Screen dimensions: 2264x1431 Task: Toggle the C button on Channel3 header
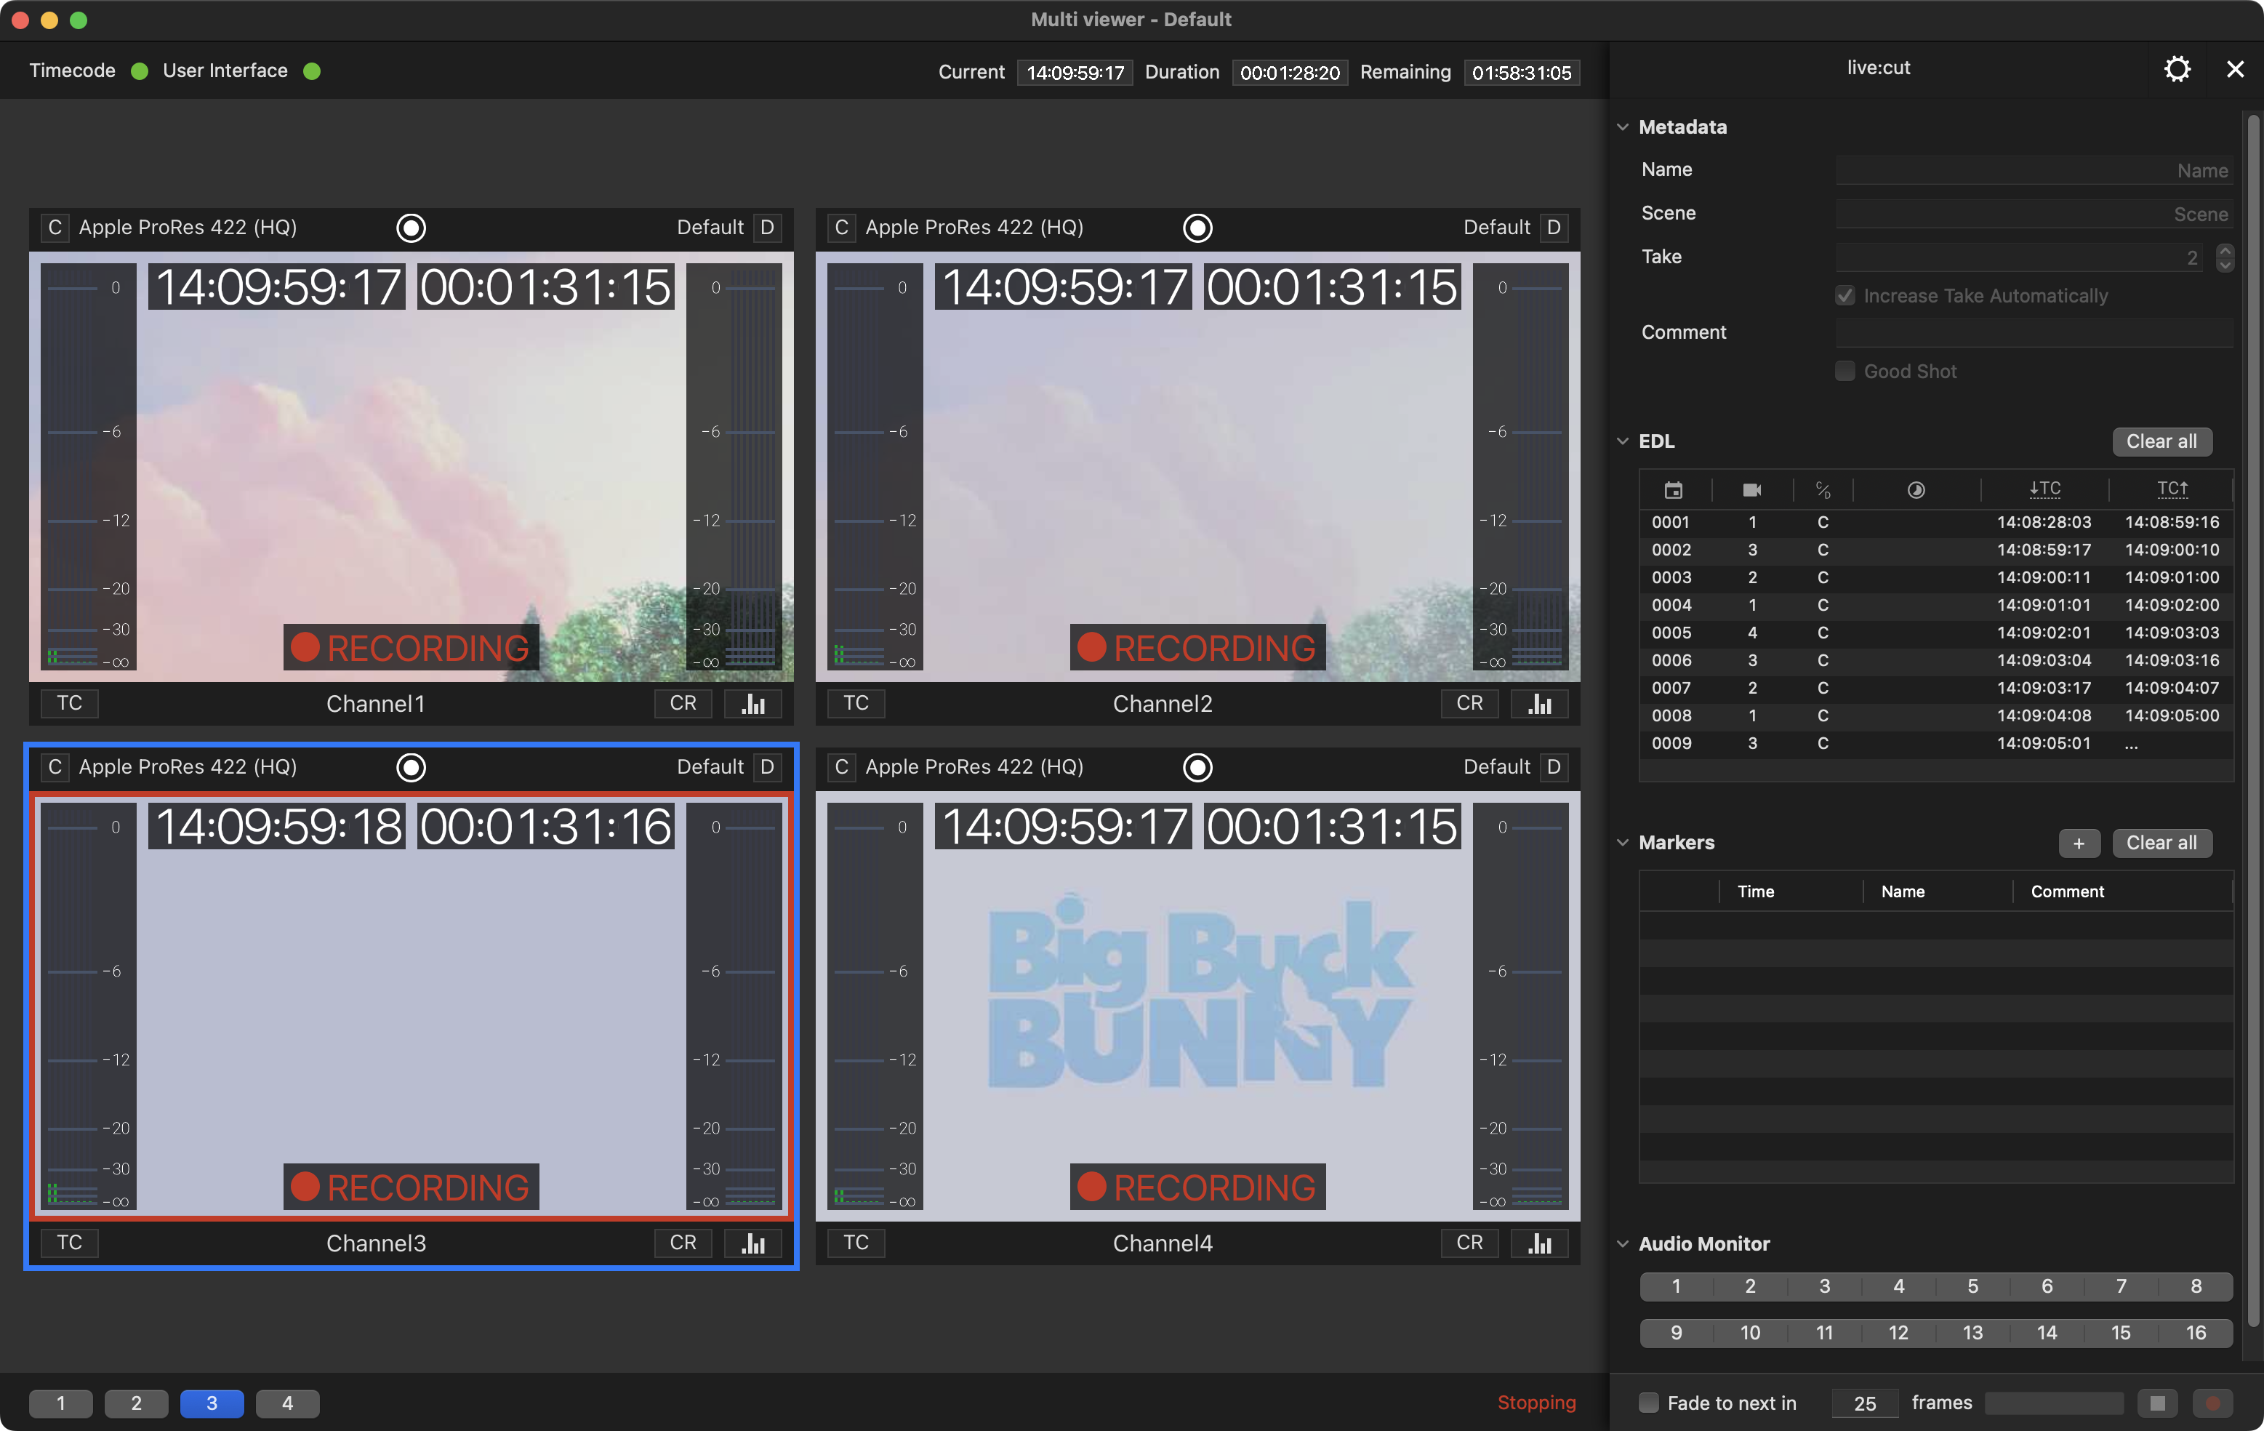(55, 767)
